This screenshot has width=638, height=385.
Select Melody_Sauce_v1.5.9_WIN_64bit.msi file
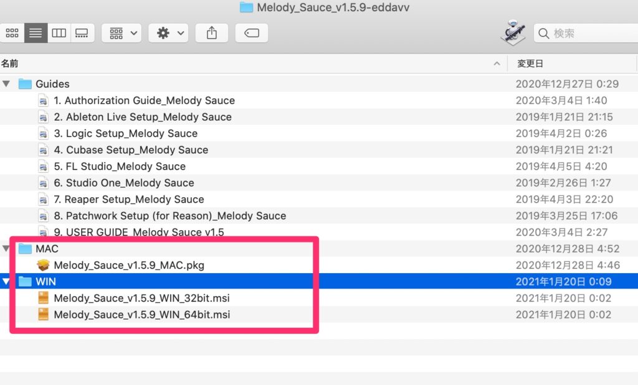(x=141, y=315)
